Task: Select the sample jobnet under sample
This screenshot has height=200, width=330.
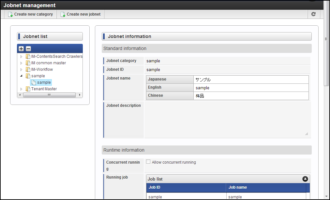Action: [44, 82]
